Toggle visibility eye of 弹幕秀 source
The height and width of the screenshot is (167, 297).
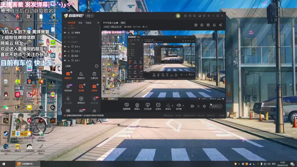[x=65, y=33]
